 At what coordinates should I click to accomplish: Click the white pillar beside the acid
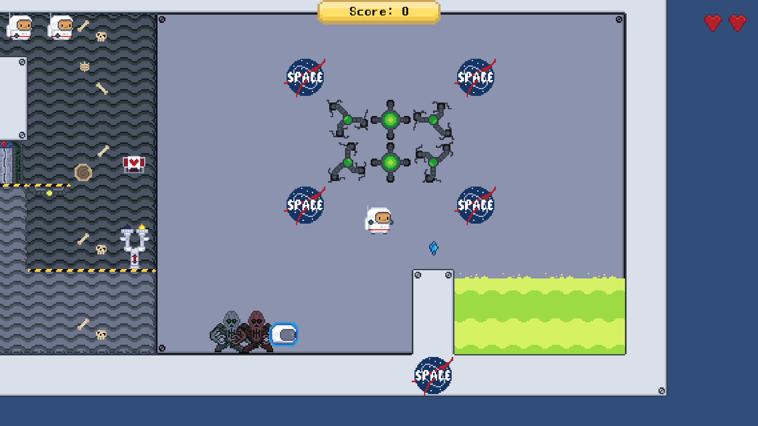[433, 312]
